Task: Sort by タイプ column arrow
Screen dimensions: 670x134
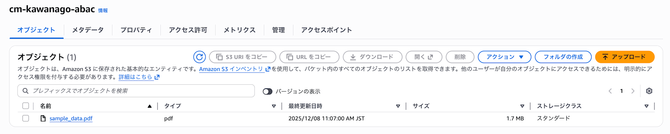Action: (x=274, y=106)
